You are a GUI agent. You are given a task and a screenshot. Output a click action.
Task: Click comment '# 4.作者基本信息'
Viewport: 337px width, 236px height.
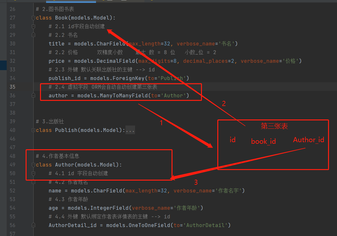pos(58,156)
